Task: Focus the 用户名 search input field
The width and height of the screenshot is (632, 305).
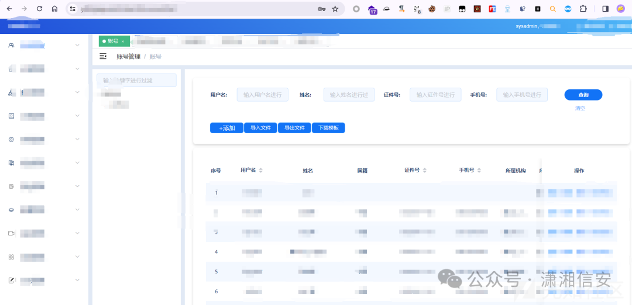Action: coord(262,95)
